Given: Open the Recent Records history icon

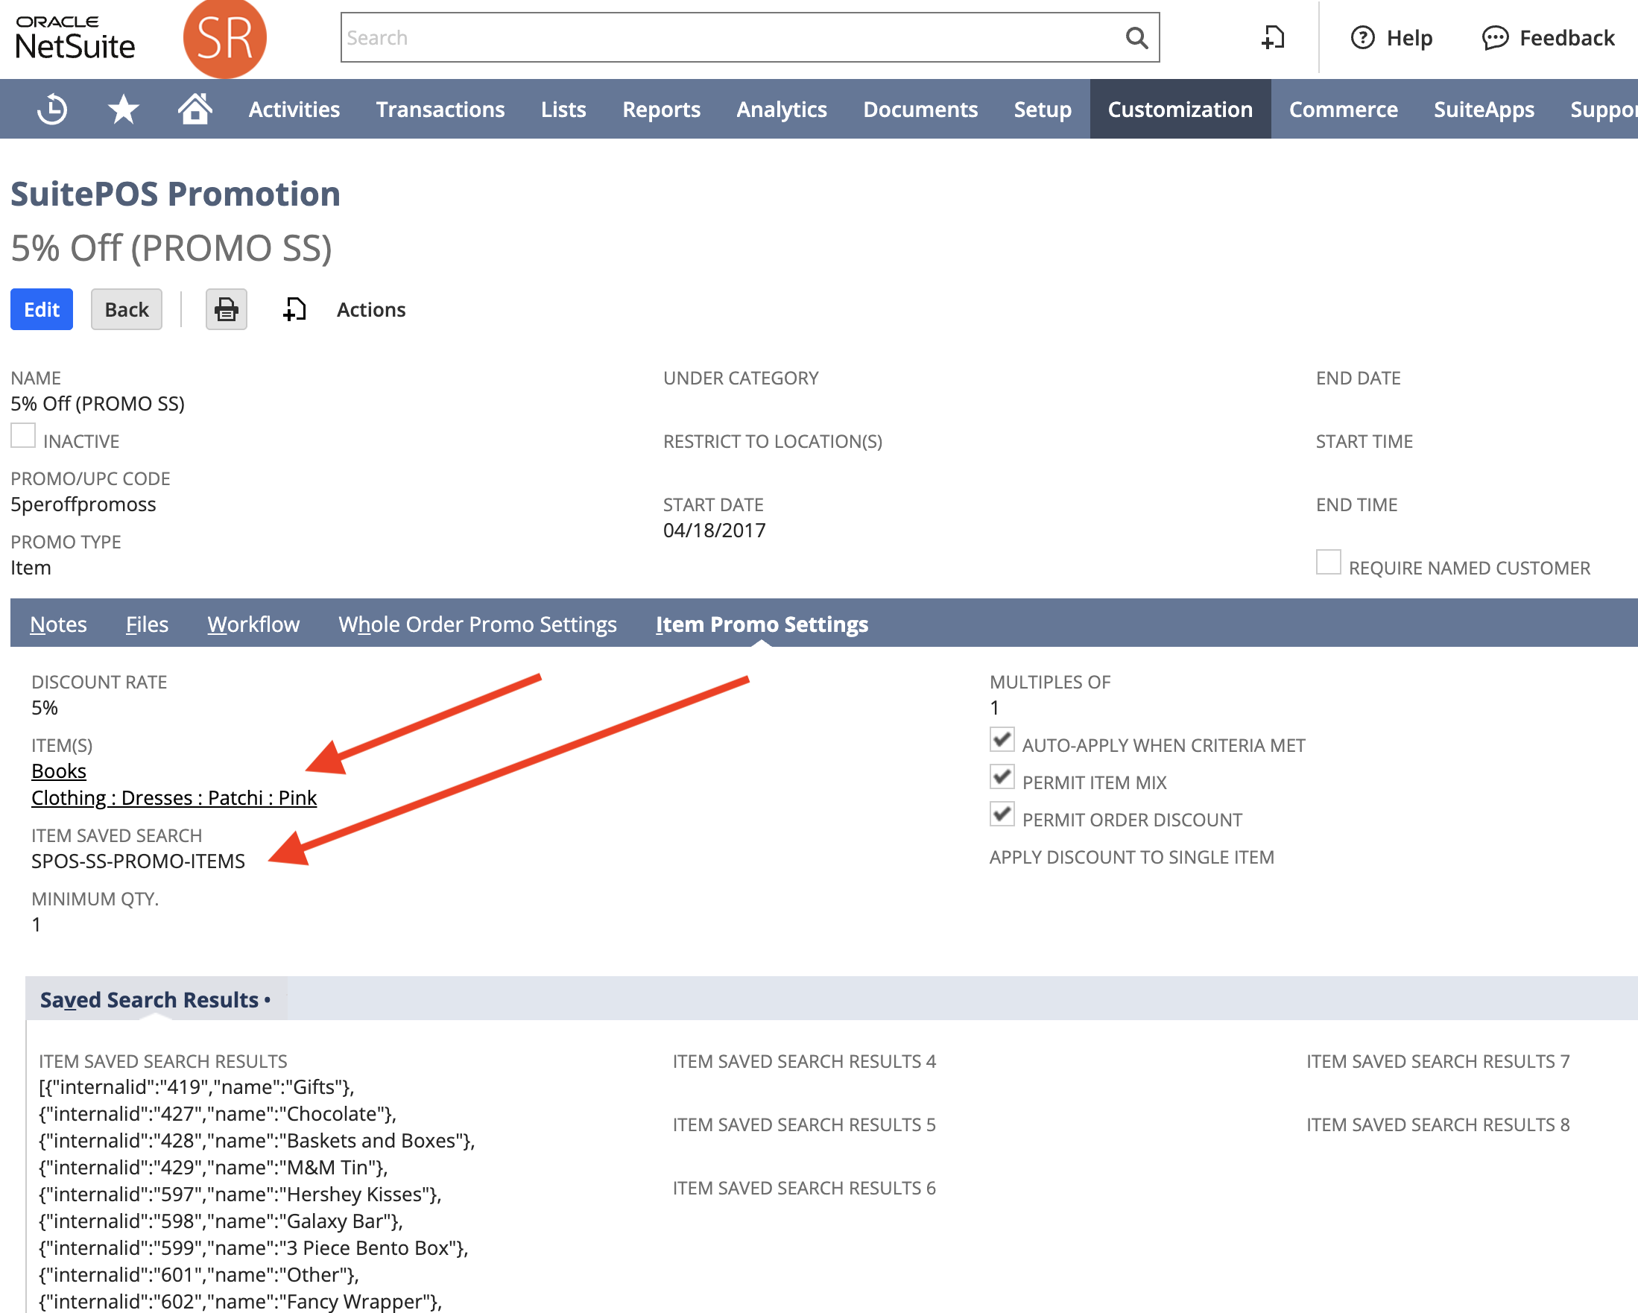Looking at the screenshot, I should 51,110.
